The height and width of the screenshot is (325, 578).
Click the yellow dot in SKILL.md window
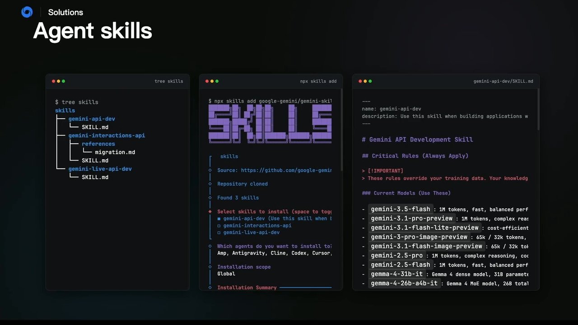coord(365,81)
